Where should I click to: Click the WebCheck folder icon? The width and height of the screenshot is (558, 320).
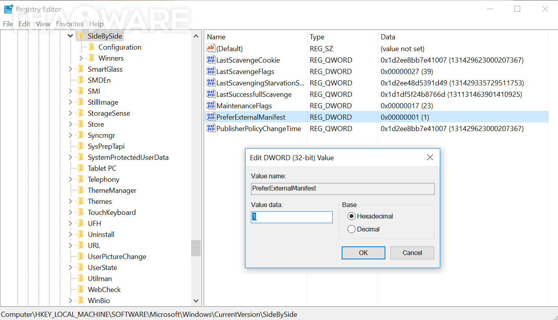81,290
